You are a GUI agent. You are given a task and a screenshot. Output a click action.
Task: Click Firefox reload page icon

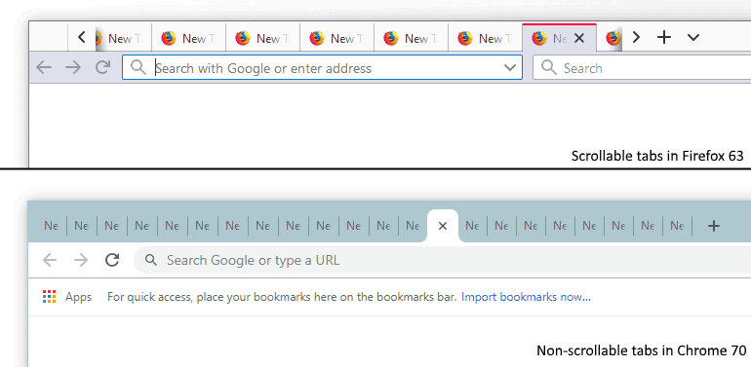coord(102,67)
